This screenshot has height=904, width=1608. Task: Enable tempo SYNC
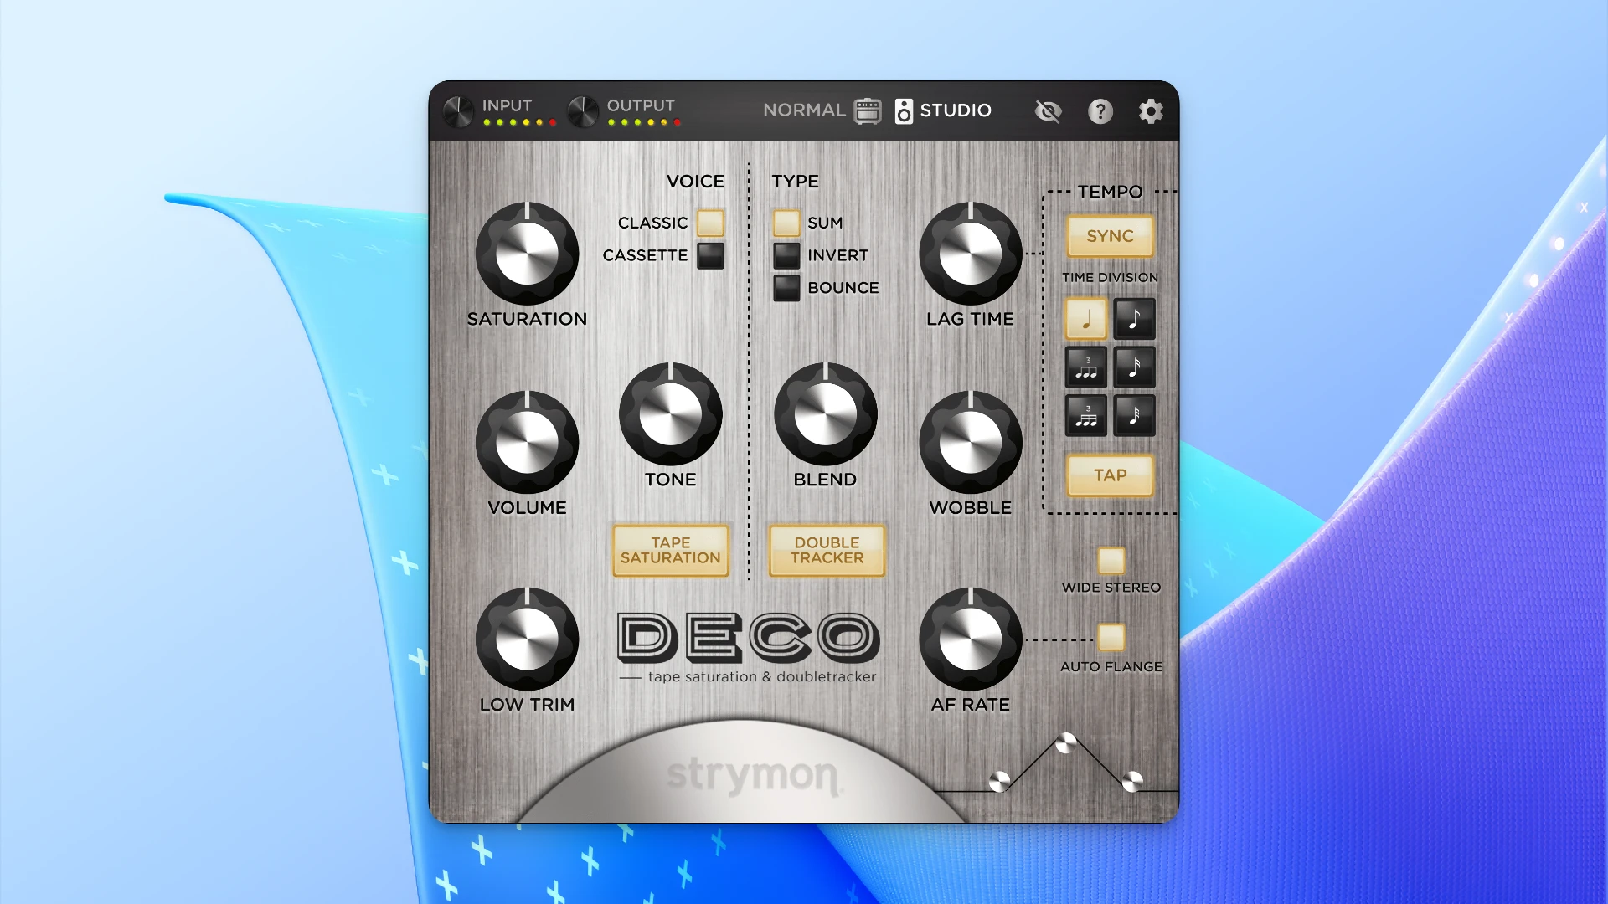pyautogui.click(x=1110, y=236)
